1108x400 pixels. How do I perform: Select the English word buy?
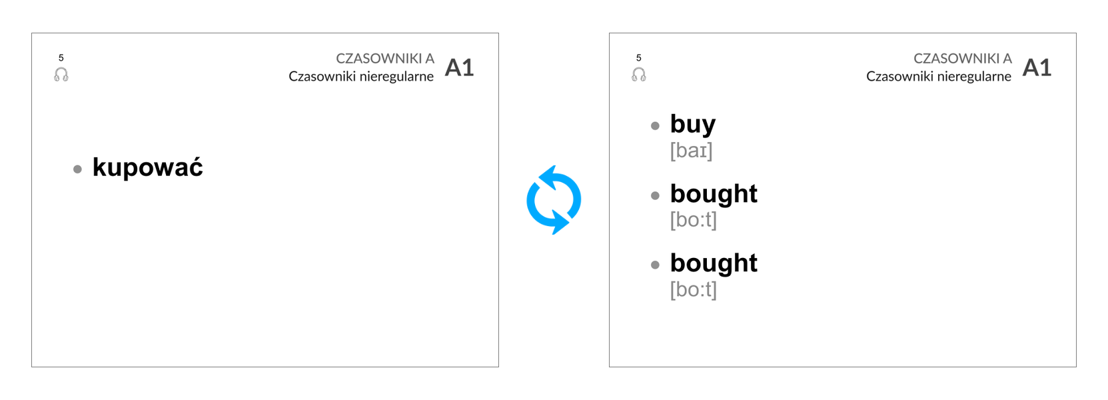click(693, 125)
